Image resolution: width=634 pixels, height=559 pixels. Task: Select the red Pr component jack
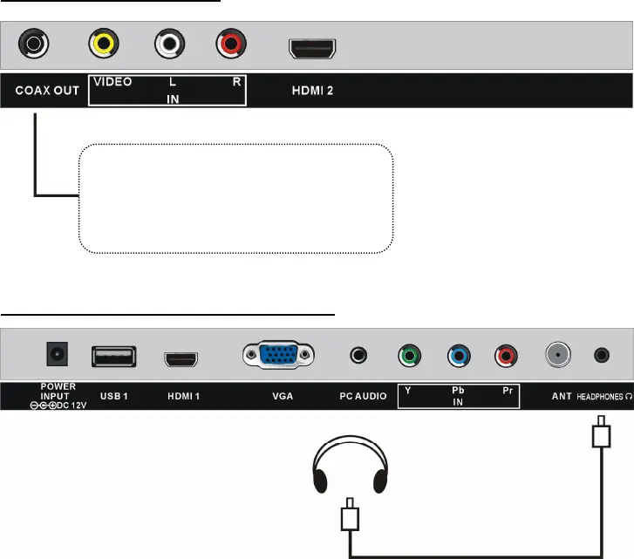[x=507, y=356]
